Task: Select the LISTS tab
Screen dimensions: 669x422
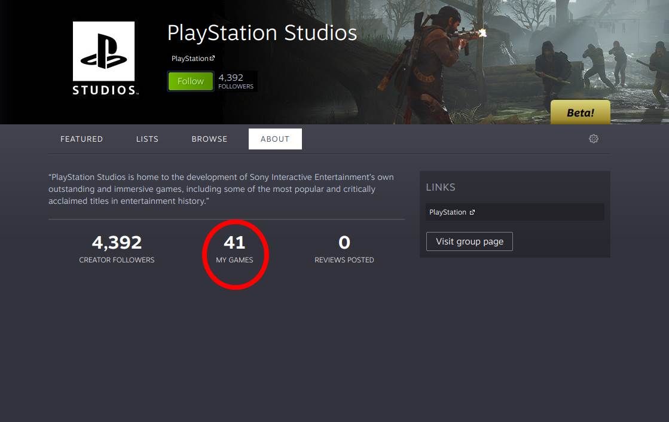Action: [147, 139]
